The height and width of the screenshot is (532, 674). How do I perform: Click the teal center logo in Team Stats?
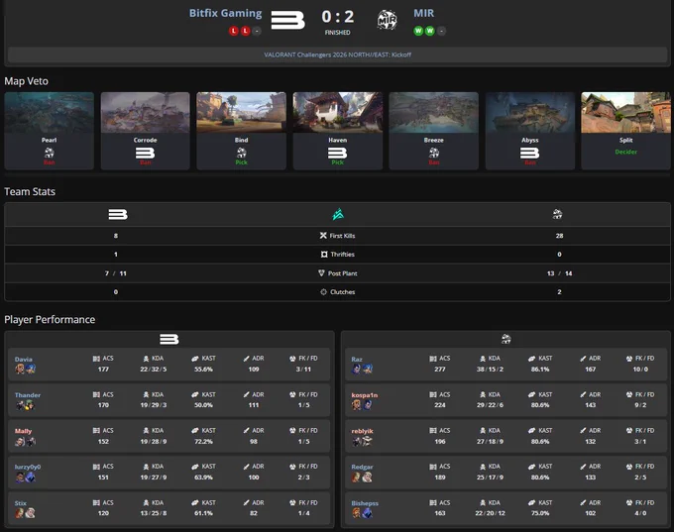click(338, 214)
